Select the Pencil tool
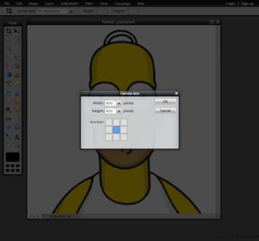 coord(8,58)
